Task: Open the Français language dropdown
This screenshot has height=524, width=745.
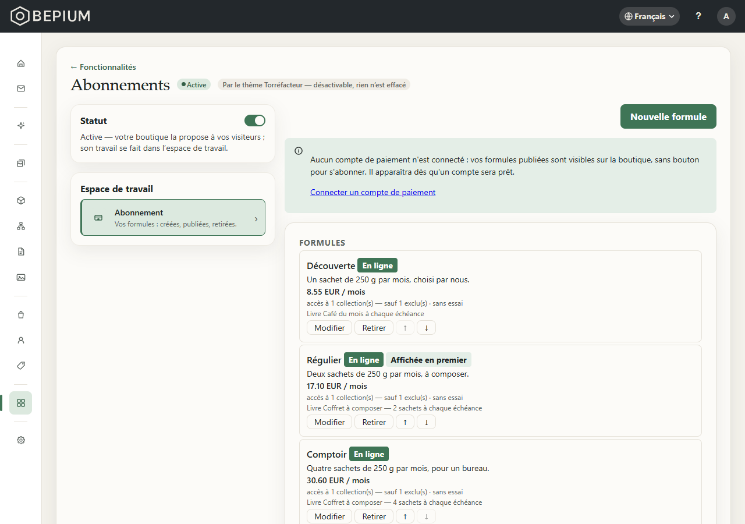Action: point(650,16)
